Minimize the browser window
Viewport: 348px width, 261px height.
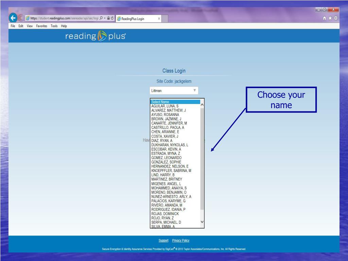318,10
